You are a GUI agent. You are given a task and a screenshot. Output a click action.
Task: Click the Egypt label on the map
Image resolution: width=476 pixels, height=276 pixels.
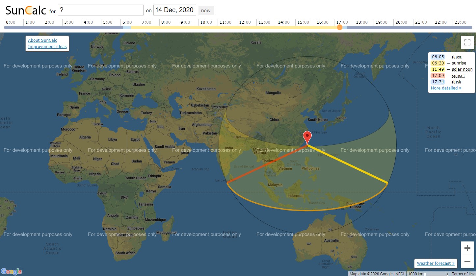[135, 139]
